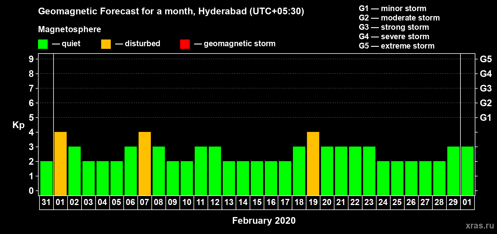The width and height of the screenshot is (497, 234).
Task: Click the date label 11
Action: (201, 202)
